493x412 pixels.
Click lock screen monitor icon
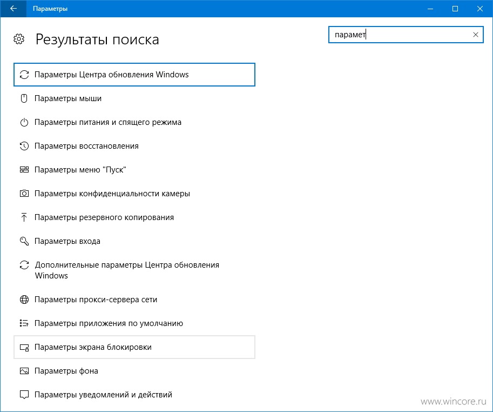click(24, 348)
